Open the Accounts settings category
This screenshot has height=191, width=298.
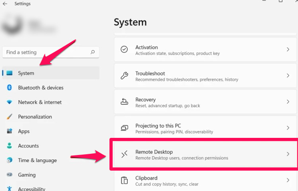coord(51,146)
